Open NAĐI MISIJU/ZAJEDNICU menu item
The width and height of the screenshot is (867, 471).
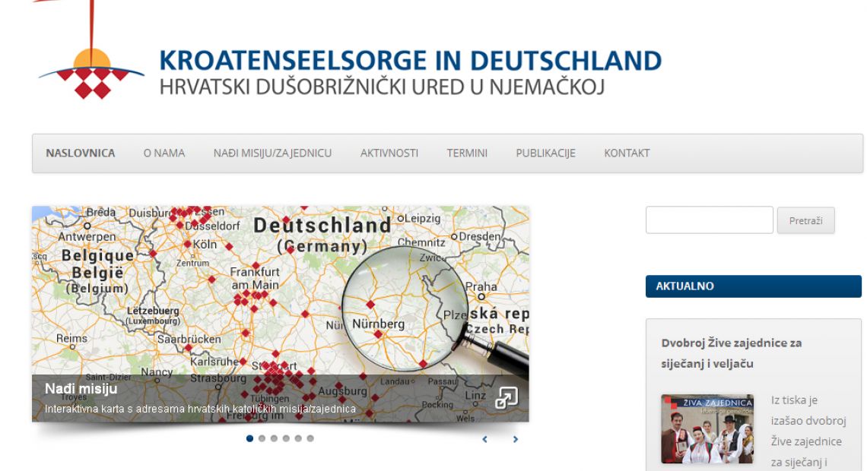point(272,153)
